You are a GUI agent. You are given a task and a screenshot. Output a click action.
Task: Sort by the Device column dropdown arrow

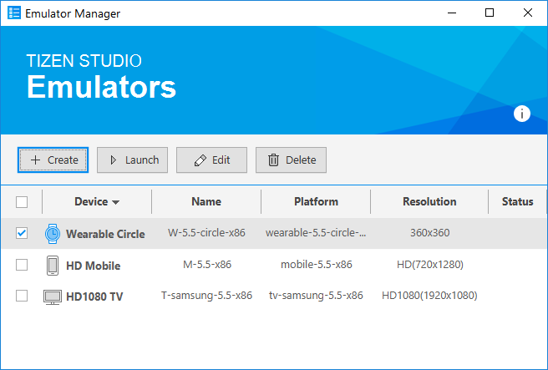click(x=115, y=202)
